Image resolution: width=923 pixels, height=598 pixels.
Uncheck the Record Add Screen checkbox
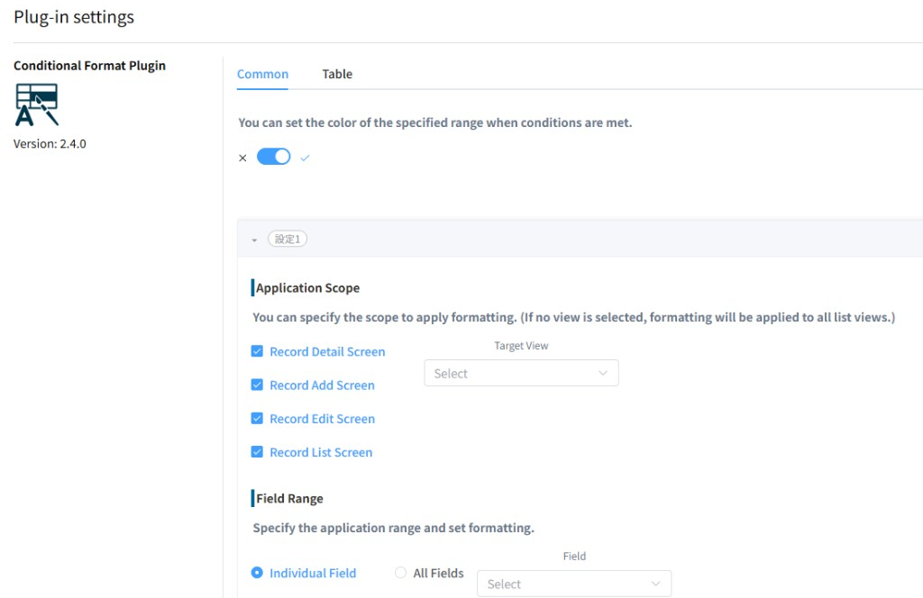pyautogui.click(x=257, y=385)
